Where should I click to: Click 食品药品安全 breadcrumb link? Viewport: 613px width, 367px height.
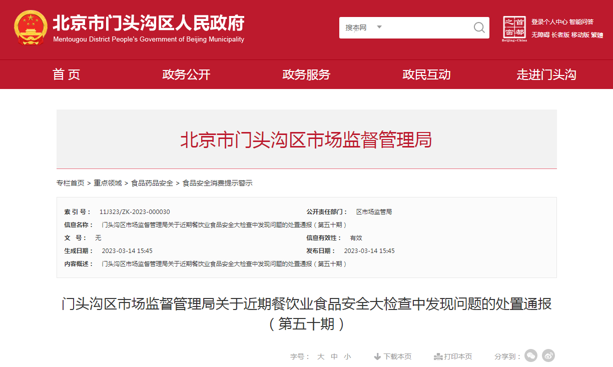pyautogui.click(x=152, y=183)
